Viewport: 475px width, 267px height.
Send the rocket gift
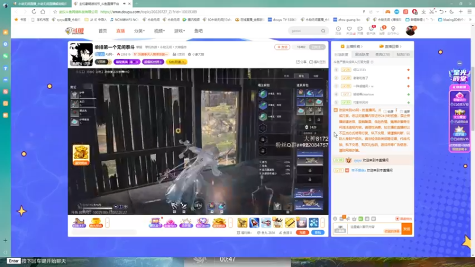point(254,223)
